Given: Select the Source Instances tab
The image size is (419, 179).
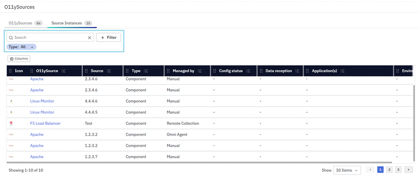Looking at the screenshot, I should [71, 23].
